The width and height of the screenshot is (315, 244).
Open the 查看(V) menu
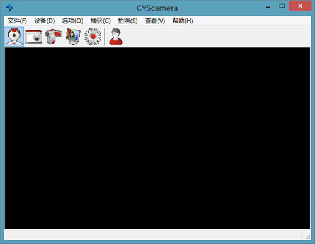[x=155, y=21]
